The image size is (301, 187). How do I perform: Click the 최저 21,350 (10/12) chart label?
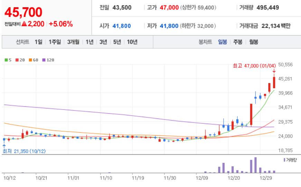[x=24, y=151]
